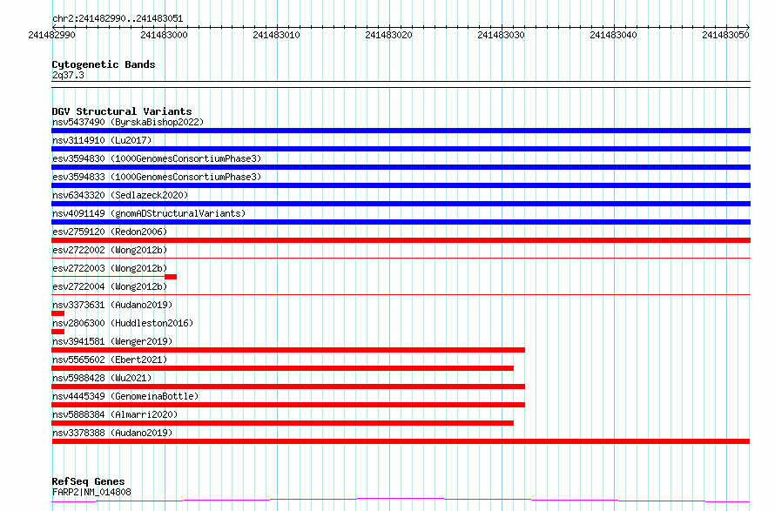Click the DGV Structural Variants track title
Viewport: 775px width, 511px height.
coord(122,111)
